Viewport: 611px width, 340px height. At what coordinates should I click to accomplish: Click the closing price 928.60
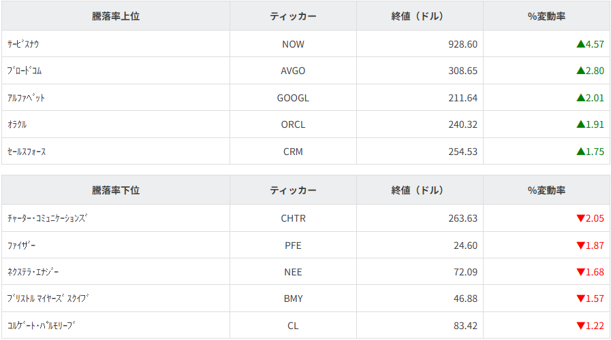click(463, 44)
